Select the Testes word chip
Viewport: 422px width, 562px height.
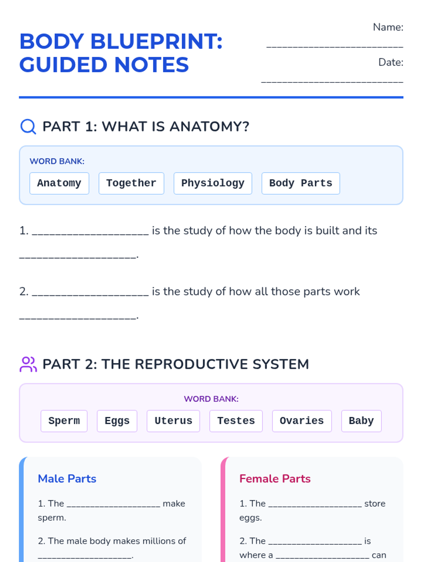pos(236,421)
